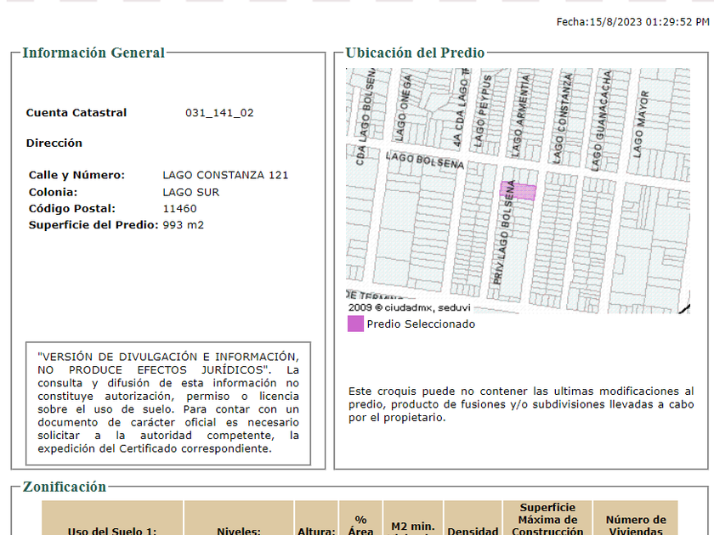Click the Fecha timestamp at top right

(632, 22)
